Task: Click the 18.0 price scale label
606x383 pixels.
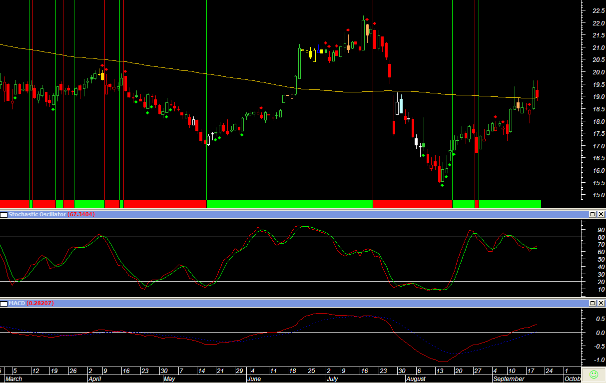Action: [599, 121]
